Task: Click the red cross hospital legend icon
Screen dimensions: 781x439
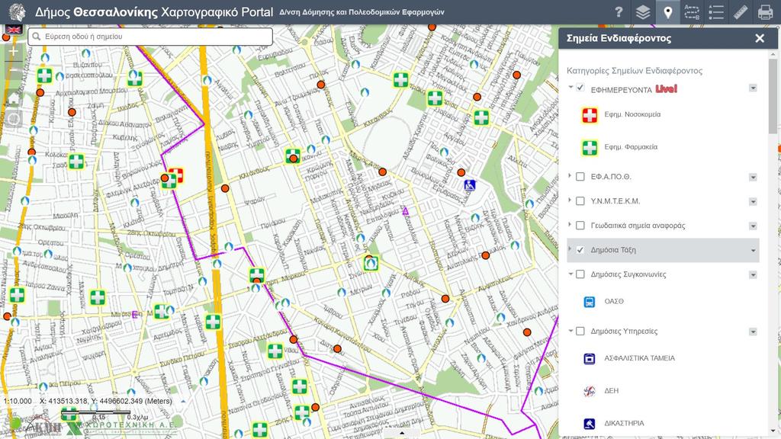Action: 590,115
